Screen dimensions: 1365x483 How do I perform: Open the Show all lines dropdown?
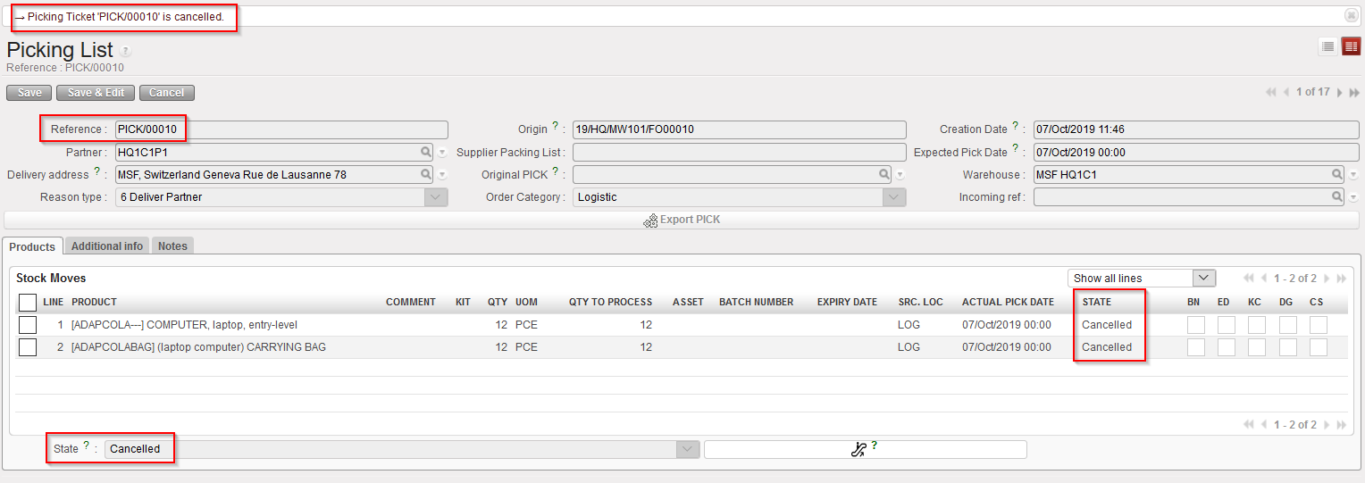pyautogui.click(x=1204, y=279)
